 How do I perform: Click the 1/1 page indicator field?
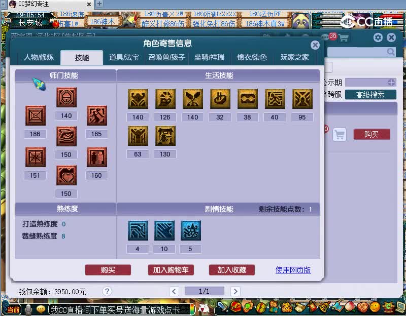[x=205, y=291]
